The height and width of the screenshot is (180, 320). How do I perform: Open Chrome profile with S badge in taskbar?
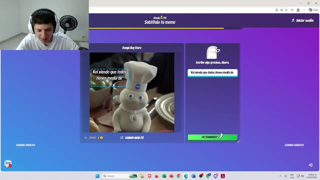(x=208, y=176)
